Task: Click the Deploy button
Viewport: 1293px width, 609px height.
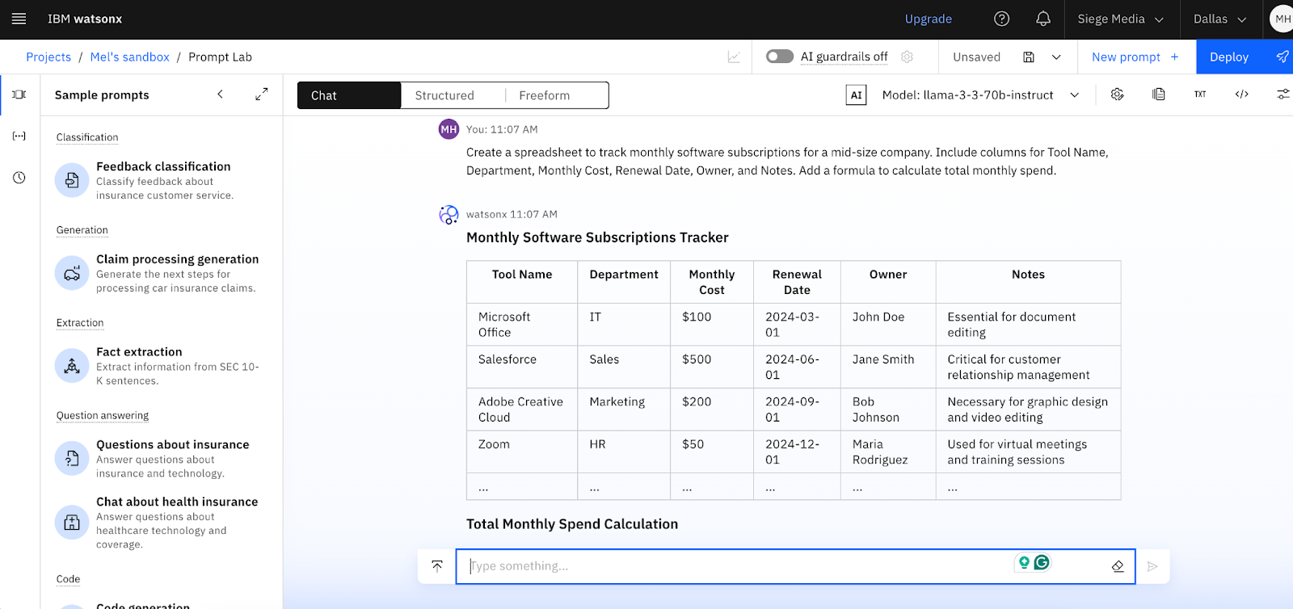Action: coord(1229,57)
